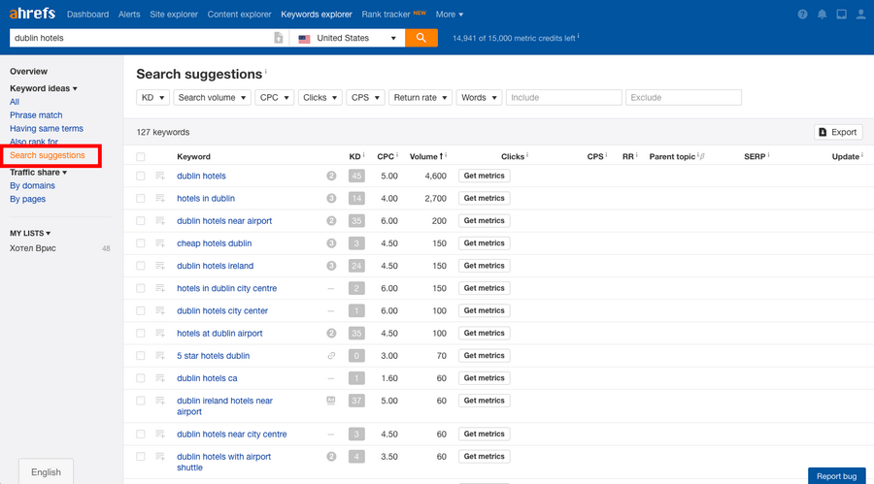Open Having same terms in sidebar

point(47,129)
